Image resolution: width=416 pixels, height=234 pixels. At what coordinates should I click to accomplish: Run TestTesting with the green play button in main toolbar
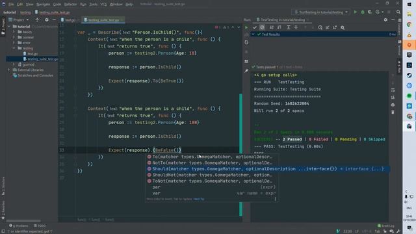click(356, 12)
